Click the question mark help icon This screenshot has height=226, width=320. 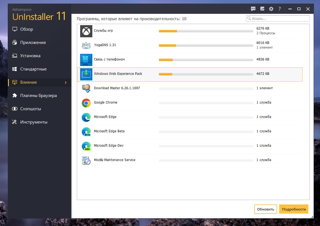[280, 9]
